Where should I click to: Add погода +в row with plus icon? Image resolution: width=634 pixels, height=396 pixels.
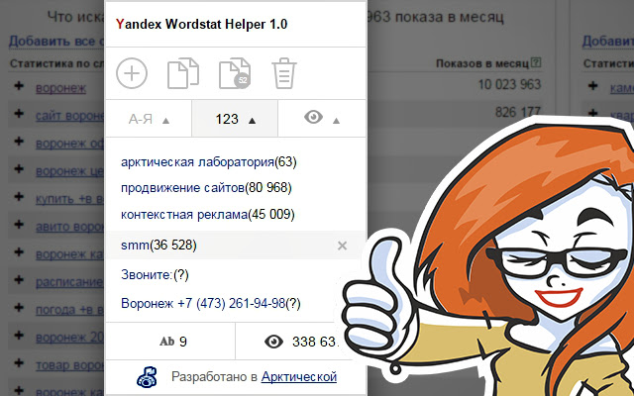[x=19, y=308]
